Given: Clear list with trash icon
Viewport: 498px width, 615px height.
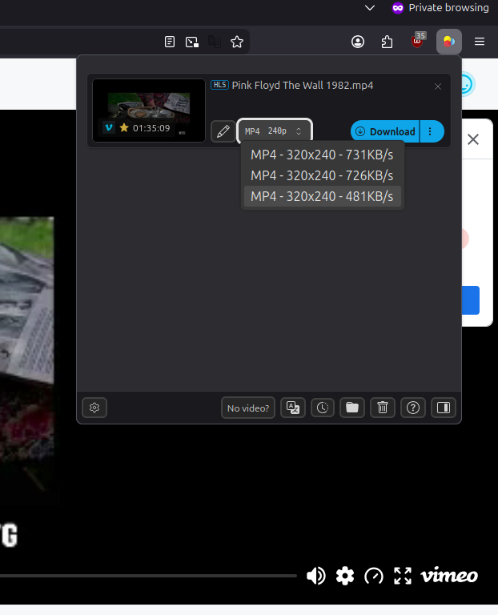Looking at the screenshot, I should tap(383, 408).
